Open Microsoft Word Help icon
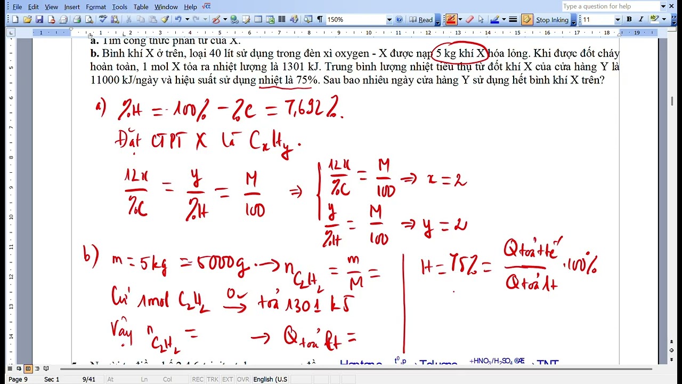This screenshot has width=682, height=384. click(399, 19)
